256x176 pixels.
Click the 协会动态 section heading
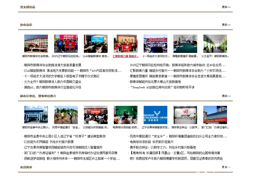[26, 25]
